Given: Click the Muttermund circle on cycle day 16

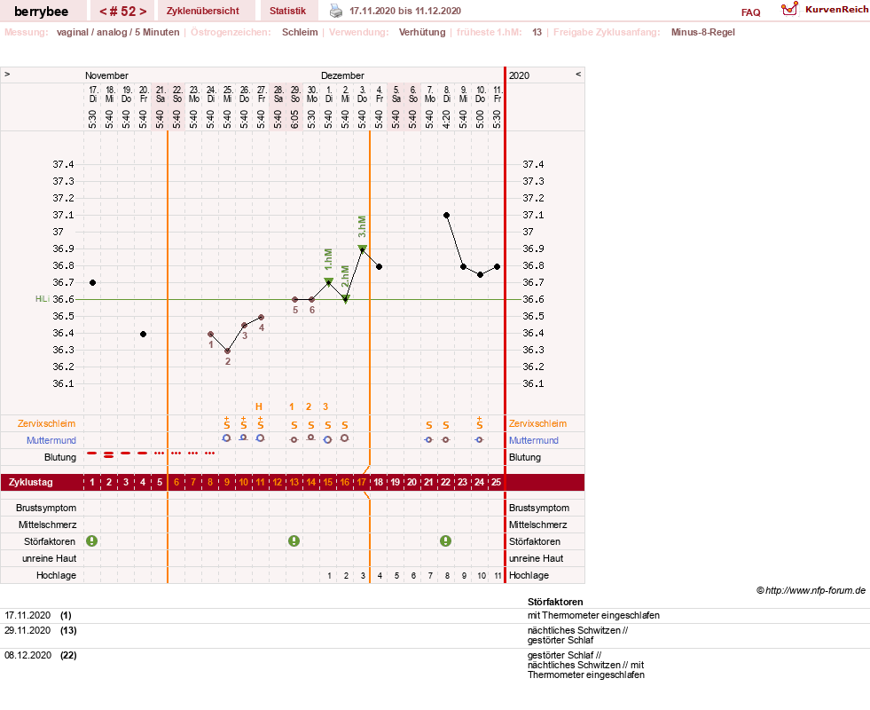Looking at the screenshot, I should (345, 438).
